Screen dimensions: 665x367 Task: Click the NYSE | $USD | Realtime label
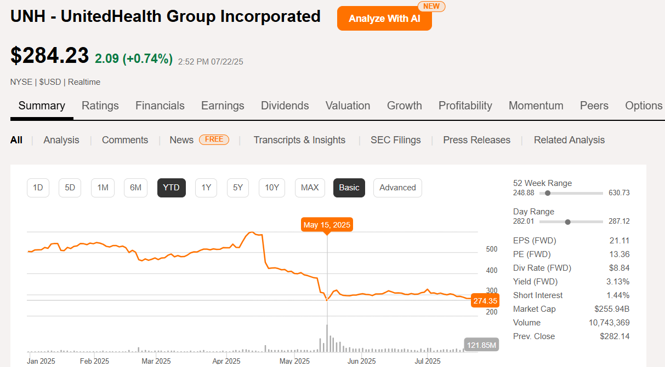coord(55,82)
